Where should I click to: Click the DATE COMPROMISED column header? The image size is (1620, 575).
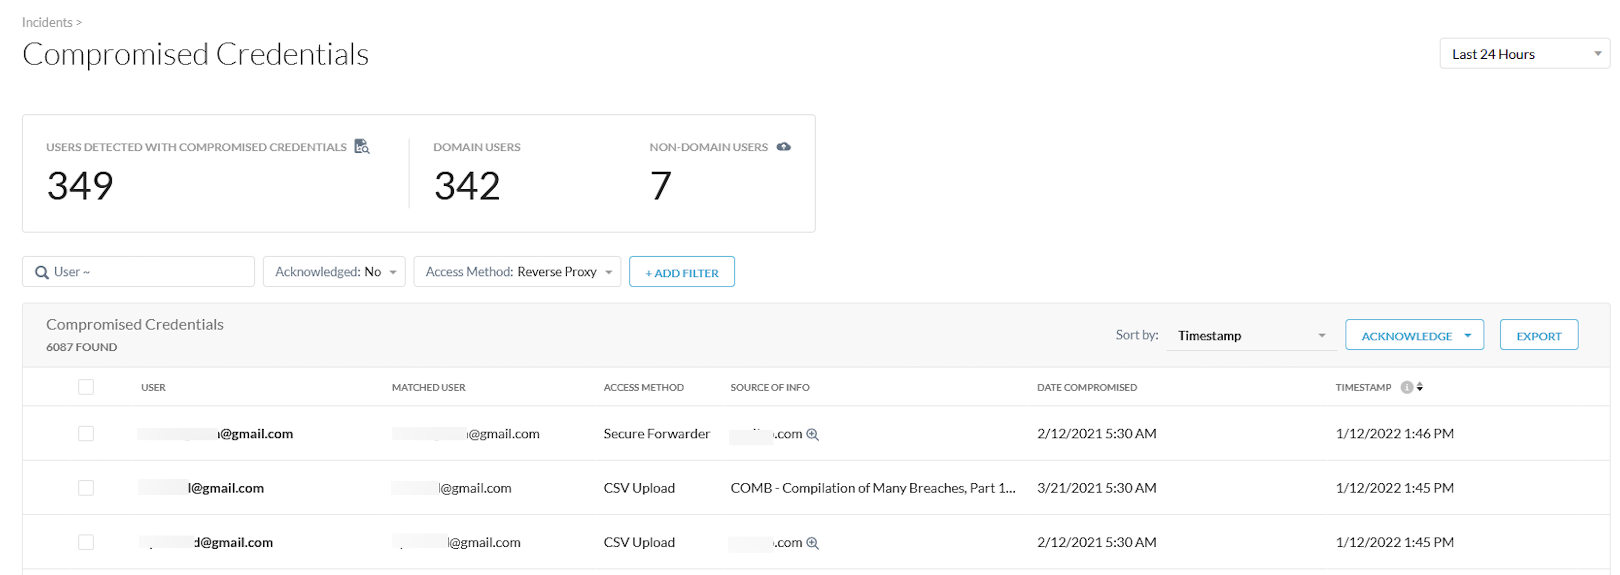tap(1087, 387)
